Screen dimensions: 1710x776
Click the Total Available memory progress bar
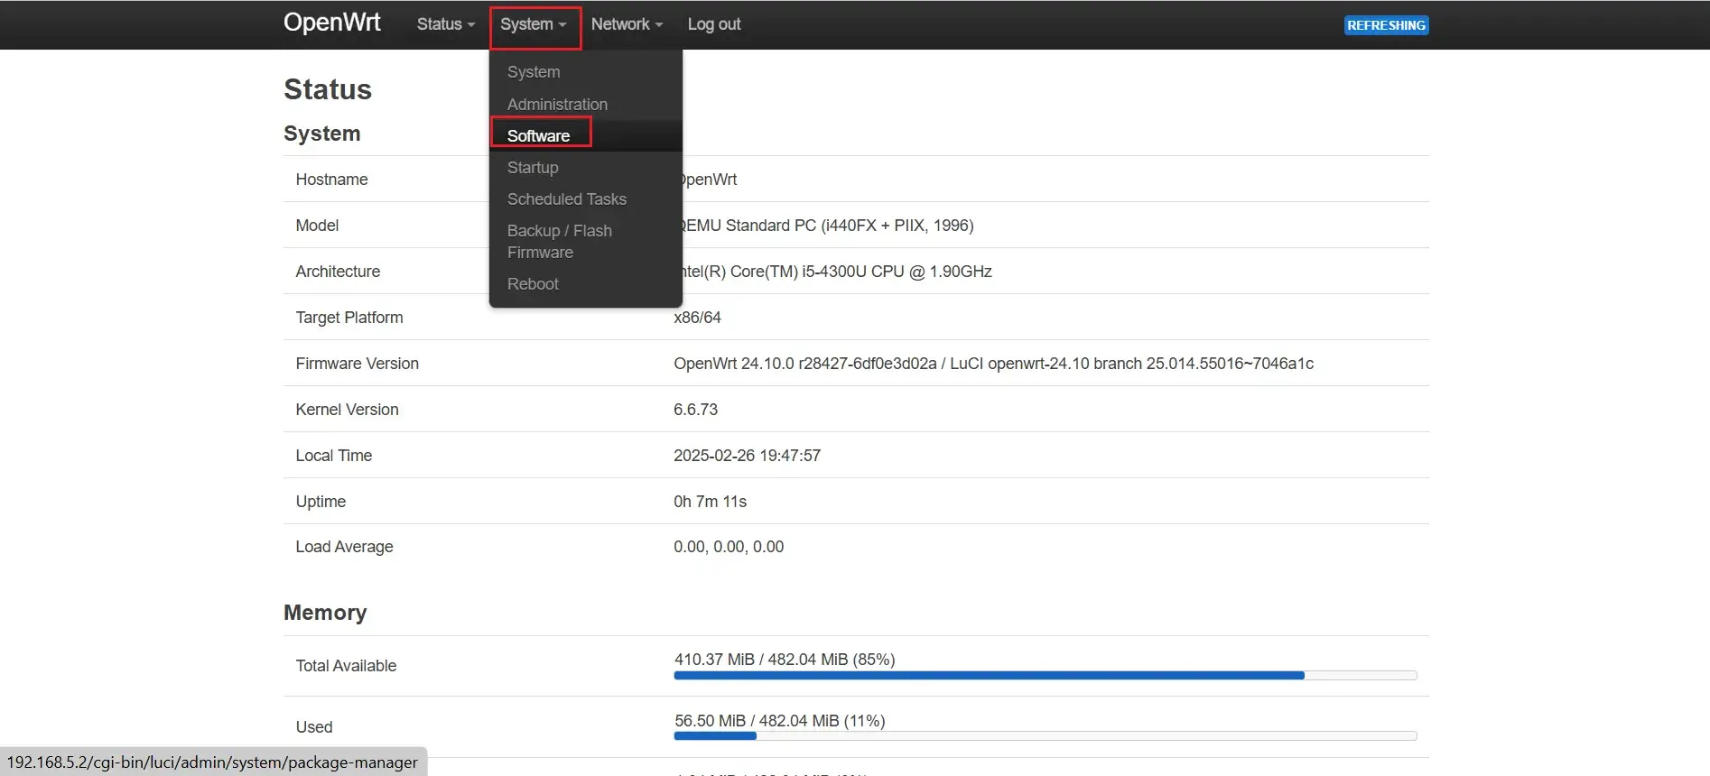[1045, 675]
